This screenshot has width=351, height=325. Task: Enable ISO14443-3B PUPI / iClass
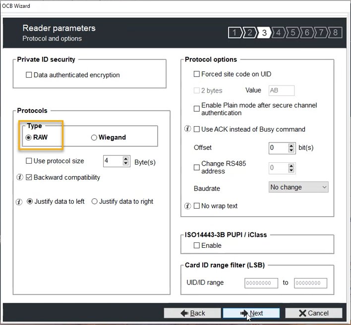pos(197,245)
